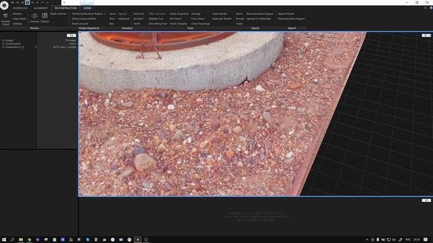The image size is (433, 243).
Task: Click the RealityCapture taskbar icon
Action: 138,240
